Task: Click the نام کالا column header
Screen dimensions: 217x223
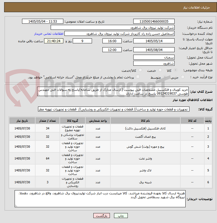Action: 145,121
